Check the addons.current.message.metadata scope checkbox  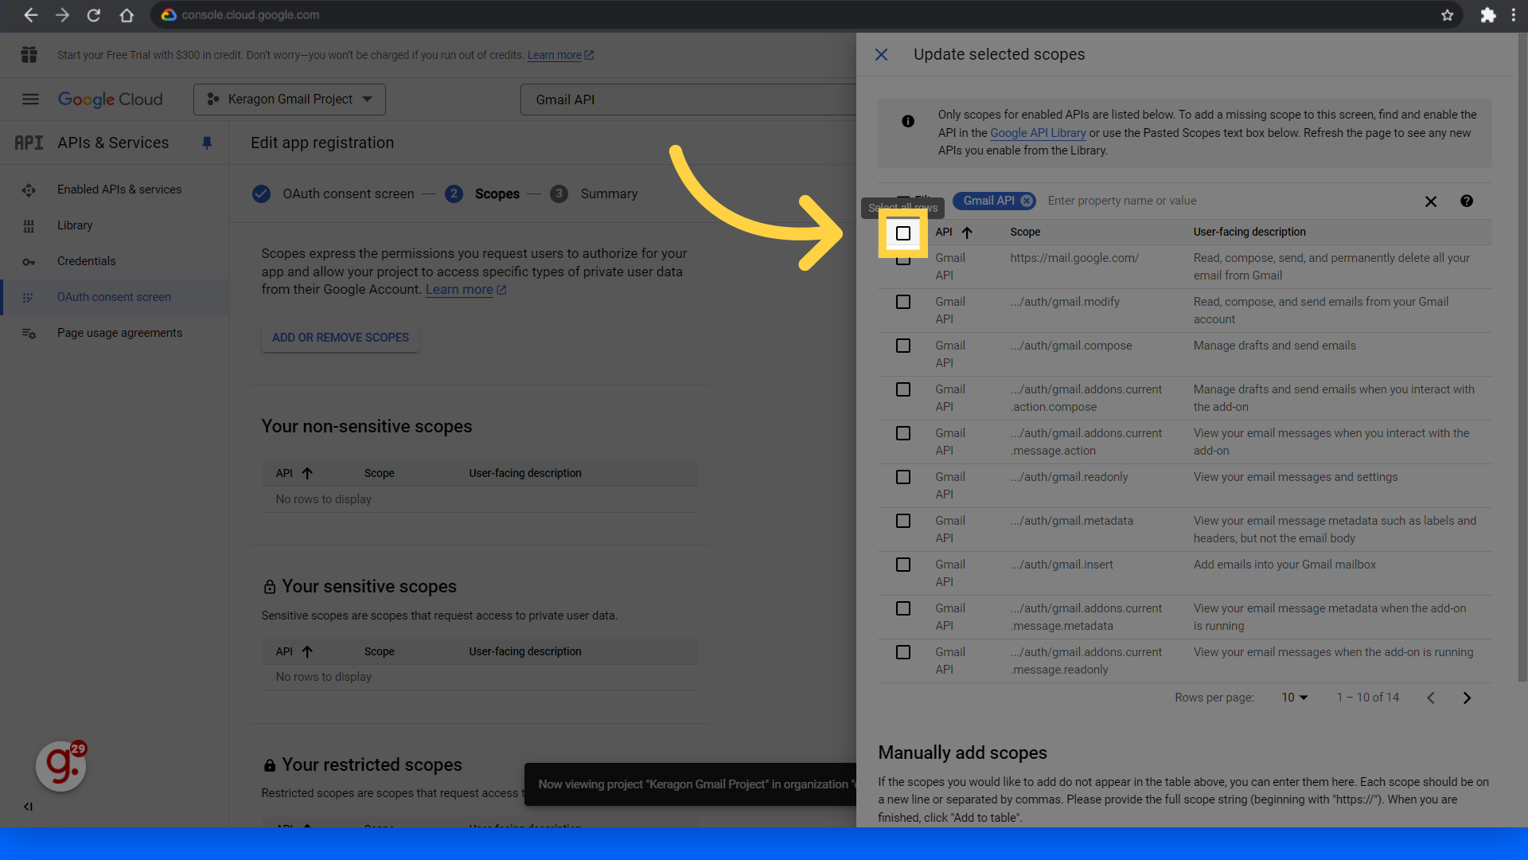click(x=903, y=608)
